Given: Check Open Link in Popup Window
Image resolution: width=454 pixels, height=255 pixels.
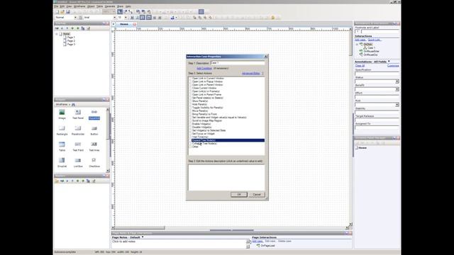Looking at the screenshot, I should coord(190,81).
